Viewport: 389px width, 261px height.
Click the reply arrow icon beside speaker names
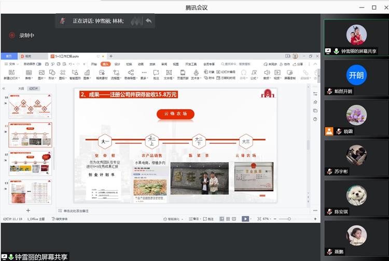(149, 21)
